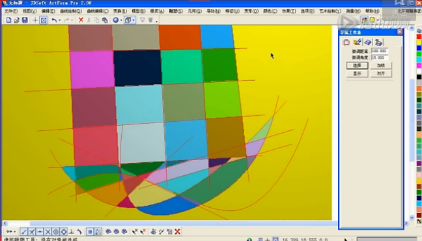Click the 100.000 distance input field
Viewport: 422px width, 241px height.
point(380,51)
